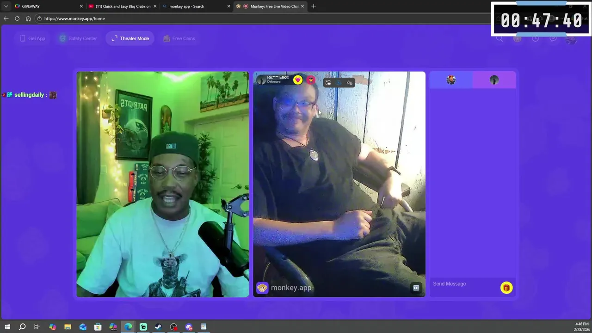Click the blue middle icon in video overlay toolbar
The width and height of the screenshot is (592, 333).
click(339, 82)
